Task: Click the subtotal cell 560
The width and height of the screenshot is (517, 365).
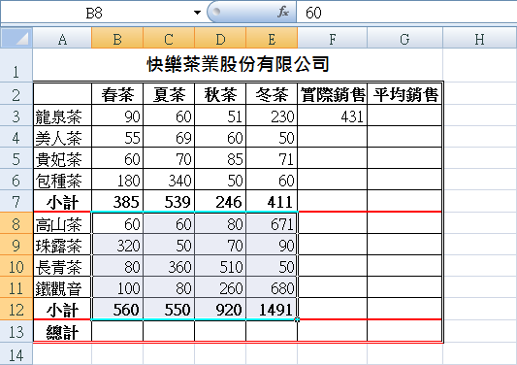Action: (117, 309)
